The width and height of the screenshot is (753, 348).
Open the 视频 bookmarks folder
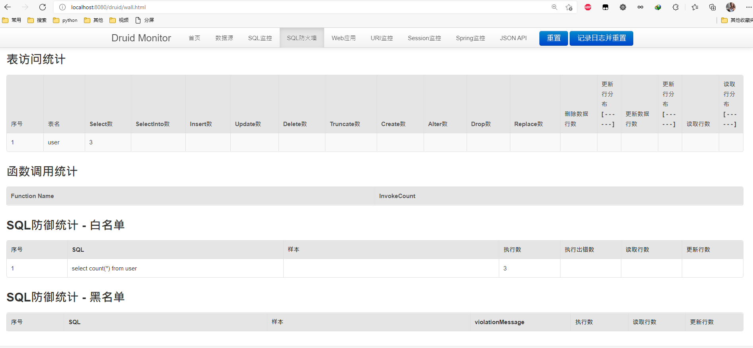pos(119,20)
